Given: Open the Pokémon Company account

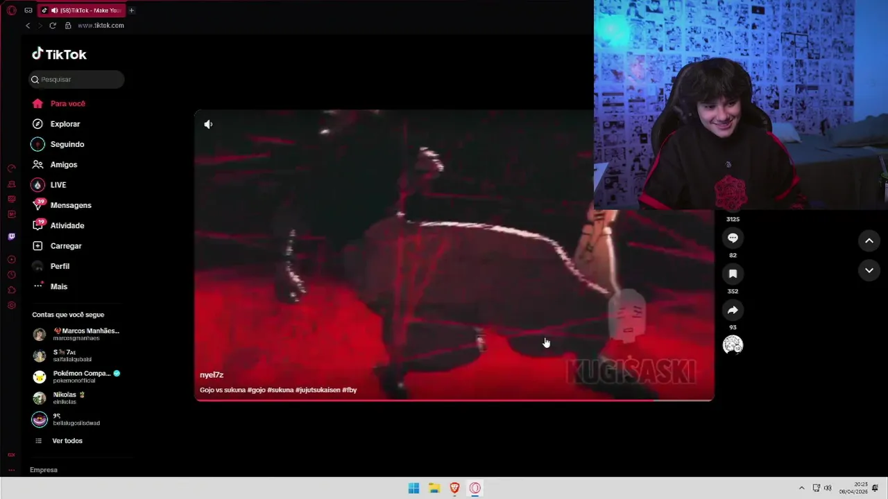Looking at the screenshot, I should [x=76, y=377].
